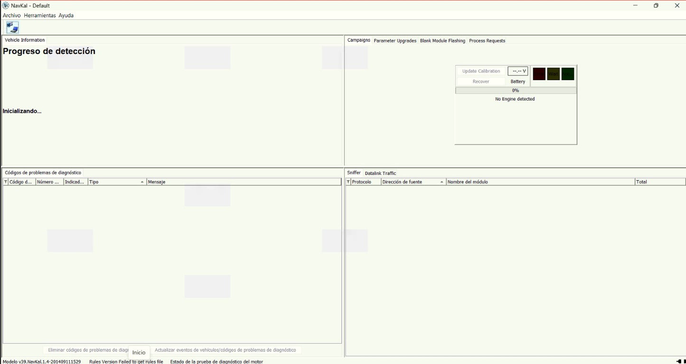Select the Vehicle Information tab
Viewport: 686px width, 364px height.
coord(25,40)
